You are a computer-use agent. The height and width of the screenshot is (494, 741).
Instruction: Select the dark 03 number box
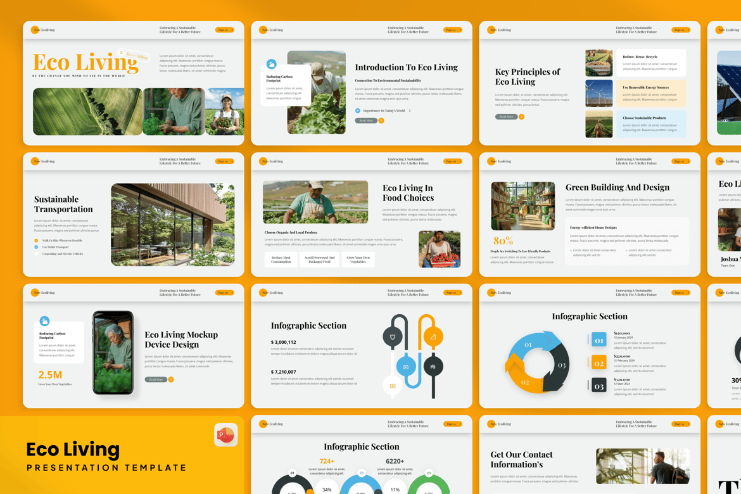coord(598,386)
